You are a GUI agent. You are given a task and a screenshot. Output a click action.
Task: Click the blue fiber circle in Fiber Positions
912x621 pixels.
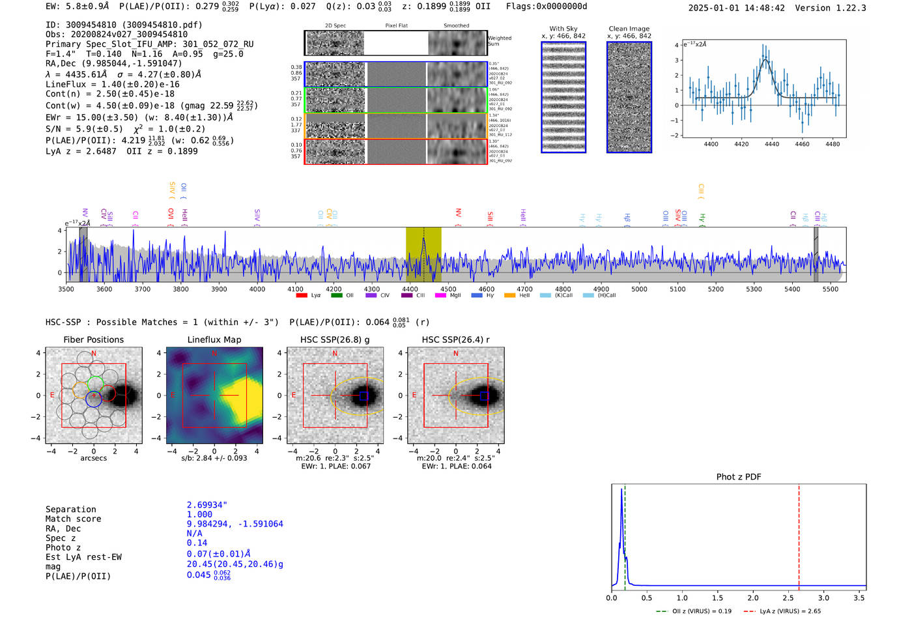point(94,399)
